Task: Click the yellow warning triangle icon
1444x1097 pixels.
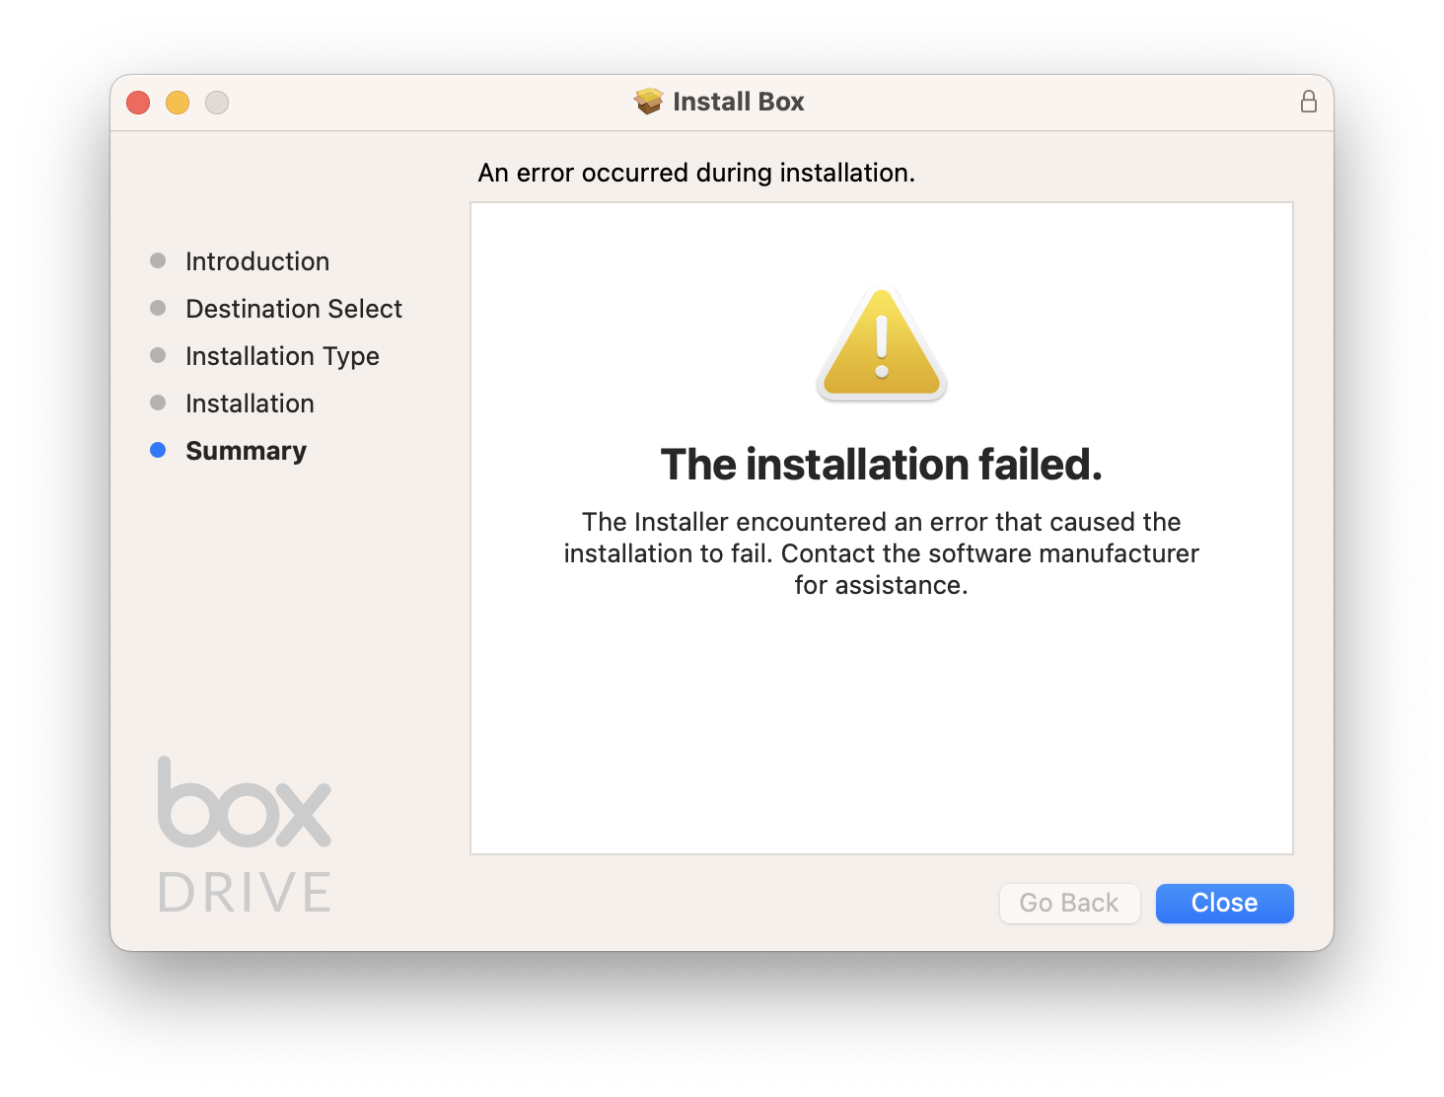Action: click(882, 344)
